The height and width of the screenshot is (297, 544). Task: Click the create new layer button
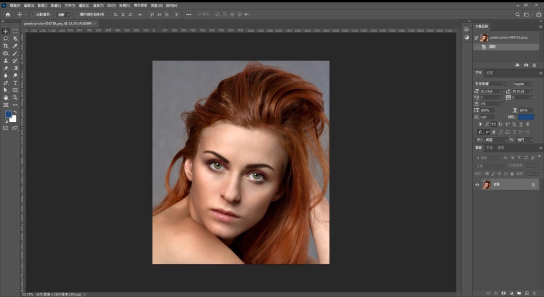click(526, 293)
